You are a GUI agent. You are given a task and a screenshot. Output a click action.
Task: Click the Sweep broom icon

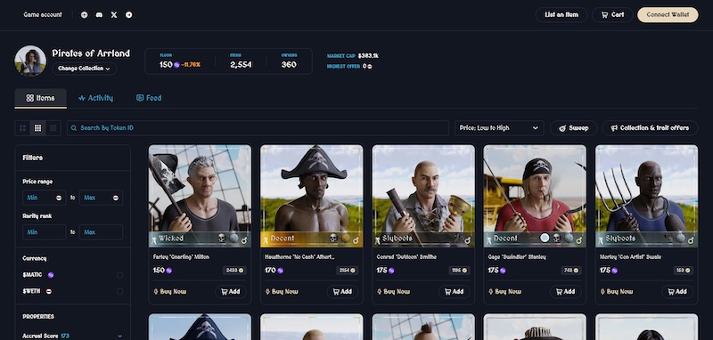tap(562, 128)
